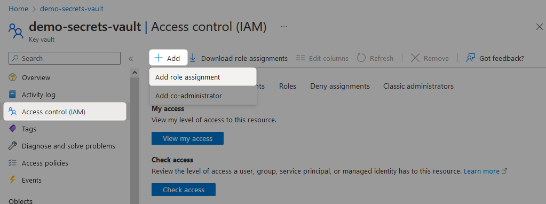Open Activity log from its book icon
This screenshot has width=546, height=204.
coord(12,95)
